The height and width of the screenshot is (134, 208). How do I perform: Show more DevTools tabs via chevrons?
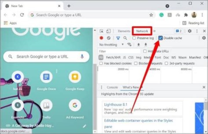[x=154, y=31]
